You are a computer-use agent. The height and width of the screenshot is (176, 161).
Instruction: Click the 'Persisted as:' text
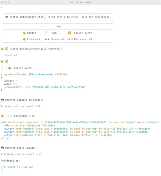point(10,161)
